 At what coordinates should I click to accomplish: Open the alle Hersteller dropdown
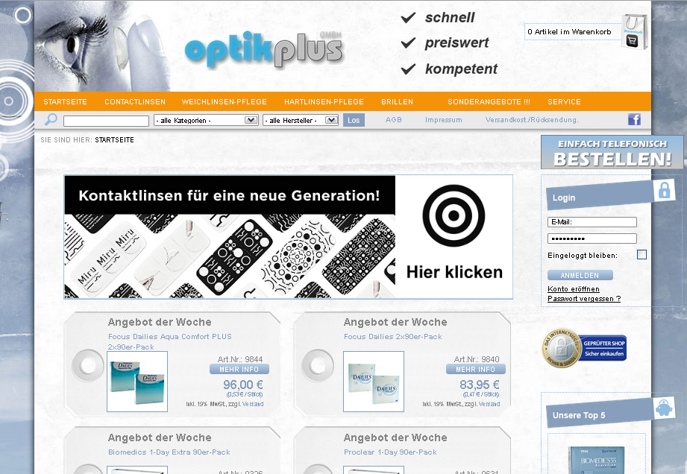301,120
